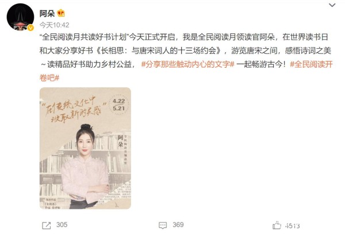345x234 pixels.
Task: Expand post options chevron at top right
Action: pos(332,5)
